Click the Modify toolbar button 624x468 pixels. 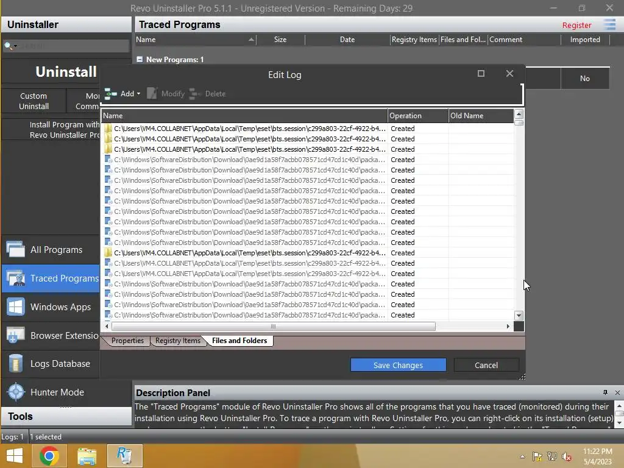166,94
